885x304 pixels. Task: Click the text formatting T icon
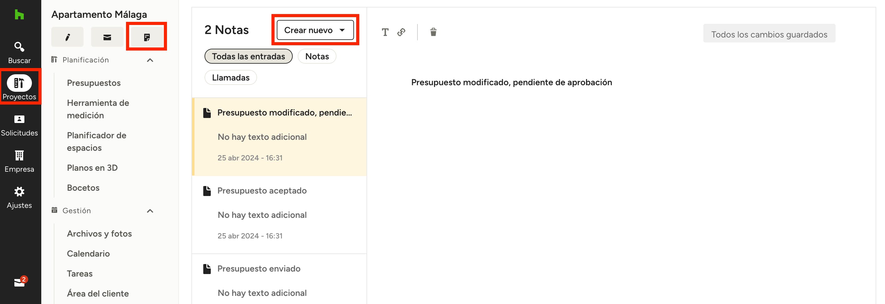385,32
